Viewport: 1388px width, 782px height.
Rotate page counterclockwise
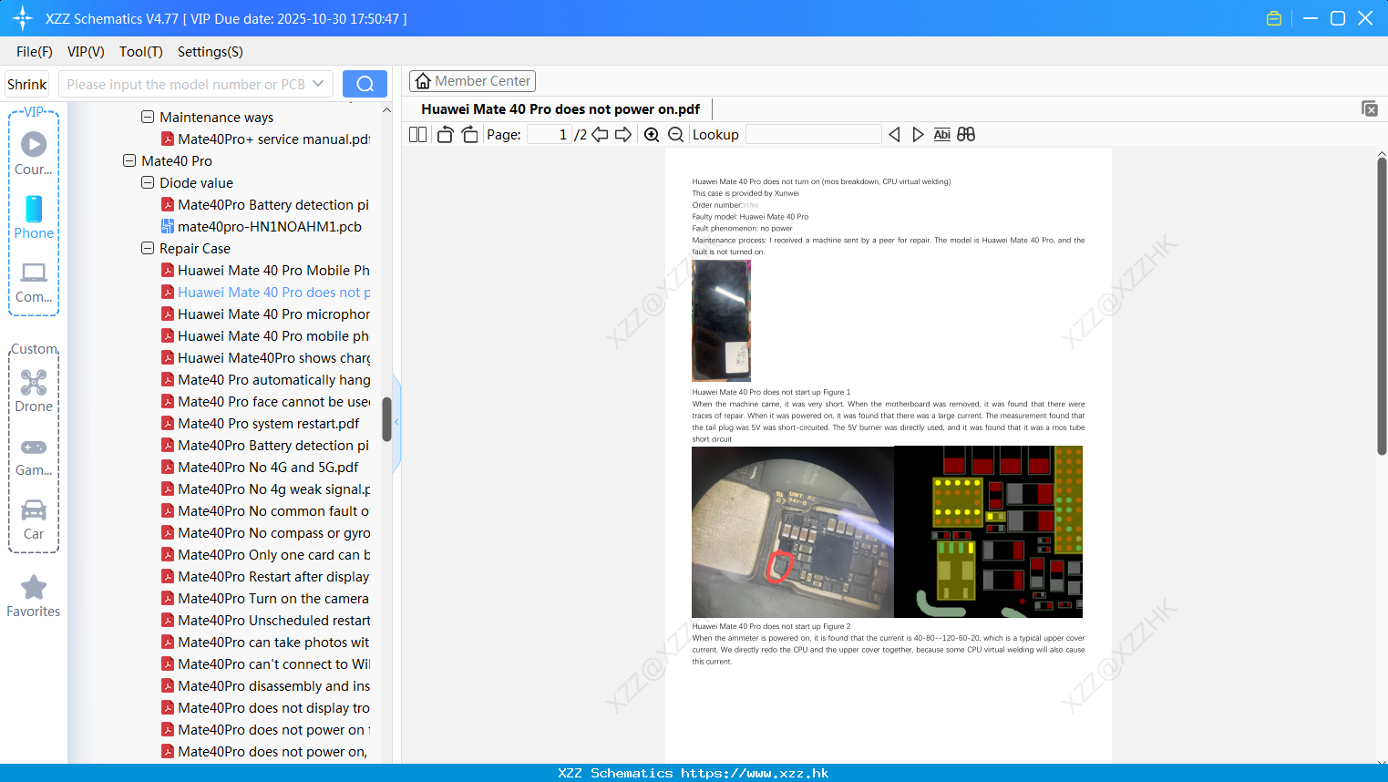[x=446, y=135]
